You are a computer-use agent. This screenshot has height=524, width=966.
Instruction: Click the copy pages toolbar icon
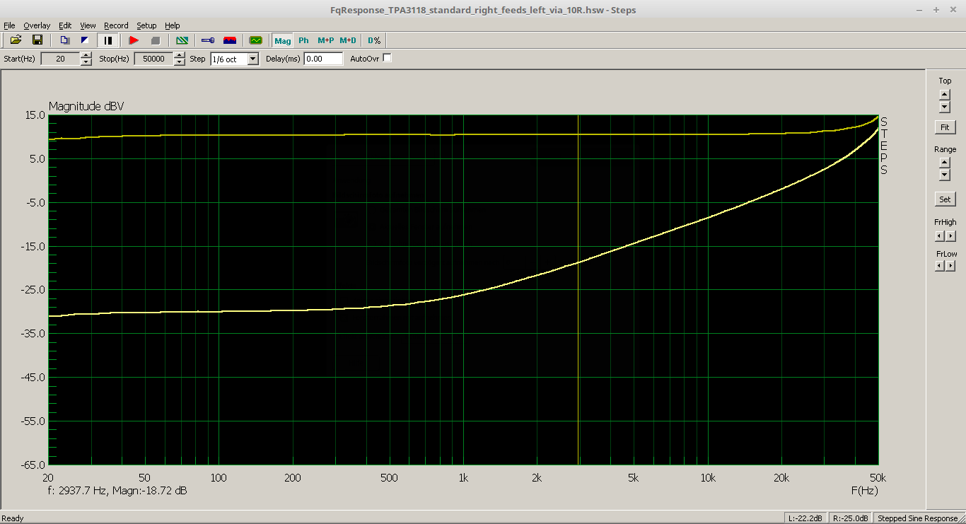65,40
